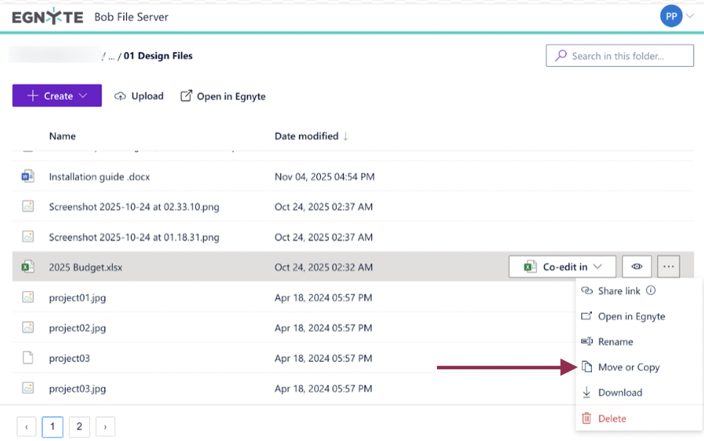The image size is (704, 441).
Task: Click the Word icon for Installation guide
Action: 27,177
